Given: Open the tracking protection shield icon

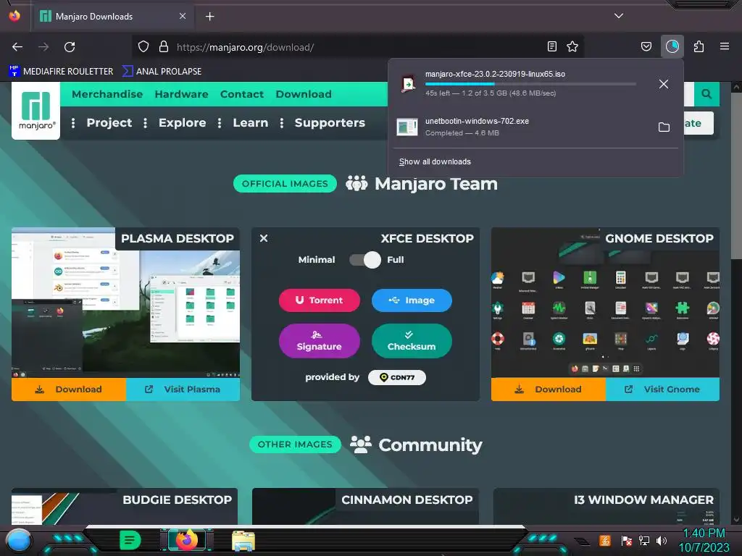Looking at the screenshot, I should point(143,47).
